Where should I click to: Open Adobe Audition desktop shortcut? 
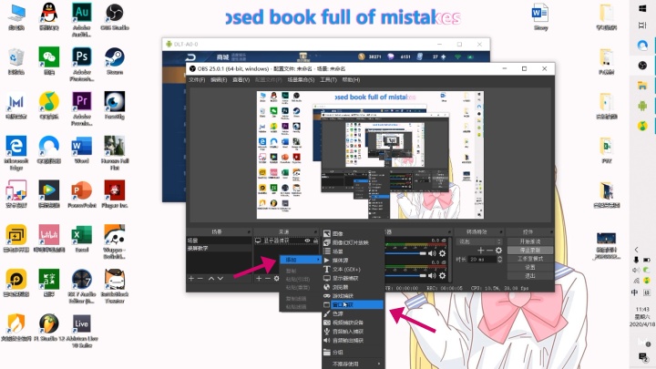[82, 19]
